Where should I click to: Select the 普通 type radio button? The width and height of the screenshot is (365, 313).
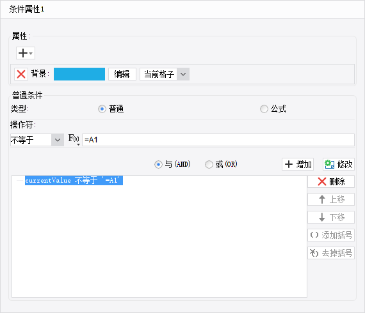(102, 109)
